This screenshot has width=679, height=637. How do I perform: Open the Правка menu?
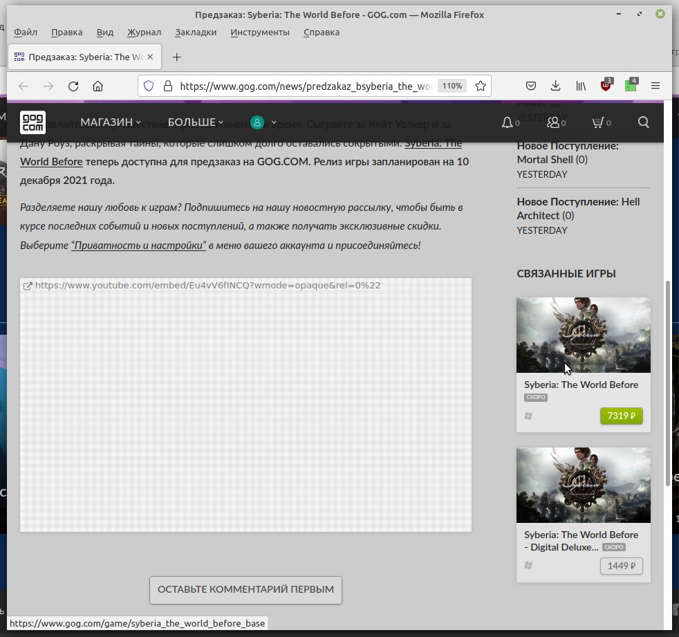click(66, 33)
